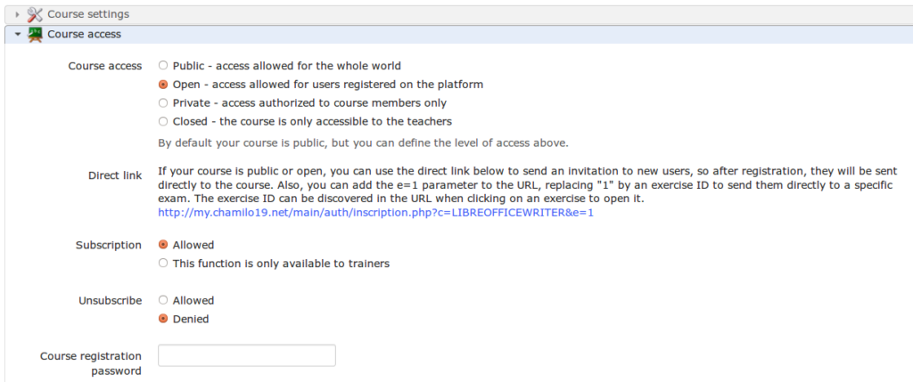
Task: Select Private access for course members
Action: 163,103
